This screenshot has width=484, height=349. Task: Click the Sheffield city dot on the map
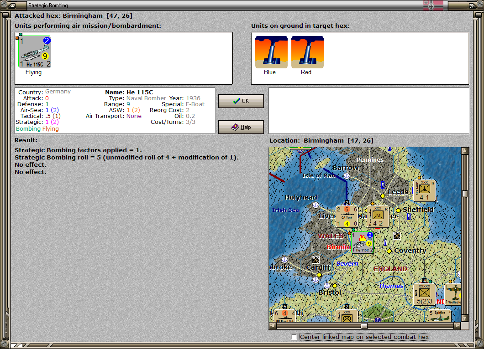click(398, 210)
